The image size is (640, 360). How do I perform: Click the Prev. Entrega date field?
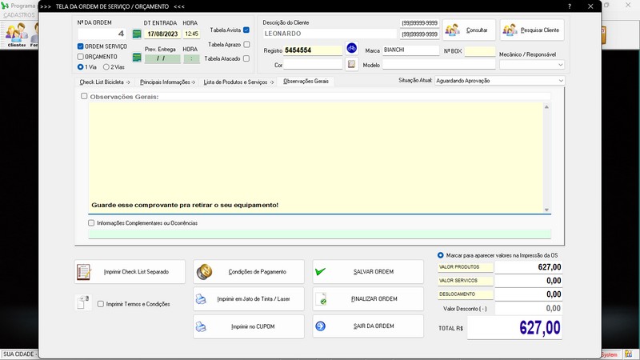162,58
